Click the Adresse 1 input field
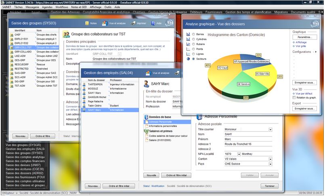This screenshot has height=196, width=325. (x=245, y=144)
